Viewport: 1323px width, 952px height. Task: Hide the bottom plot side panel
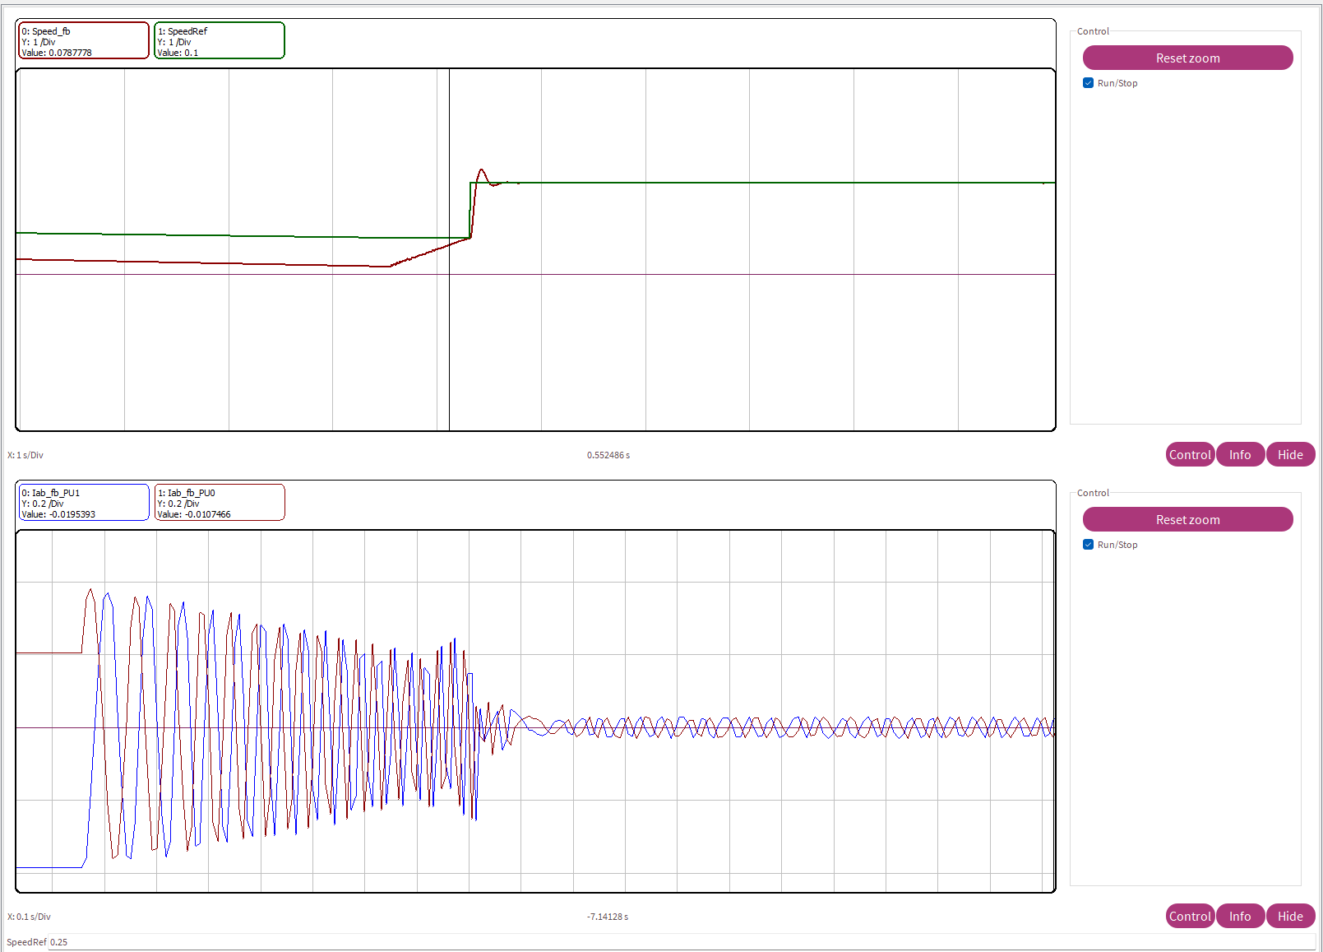click(x=1289, y=916)
